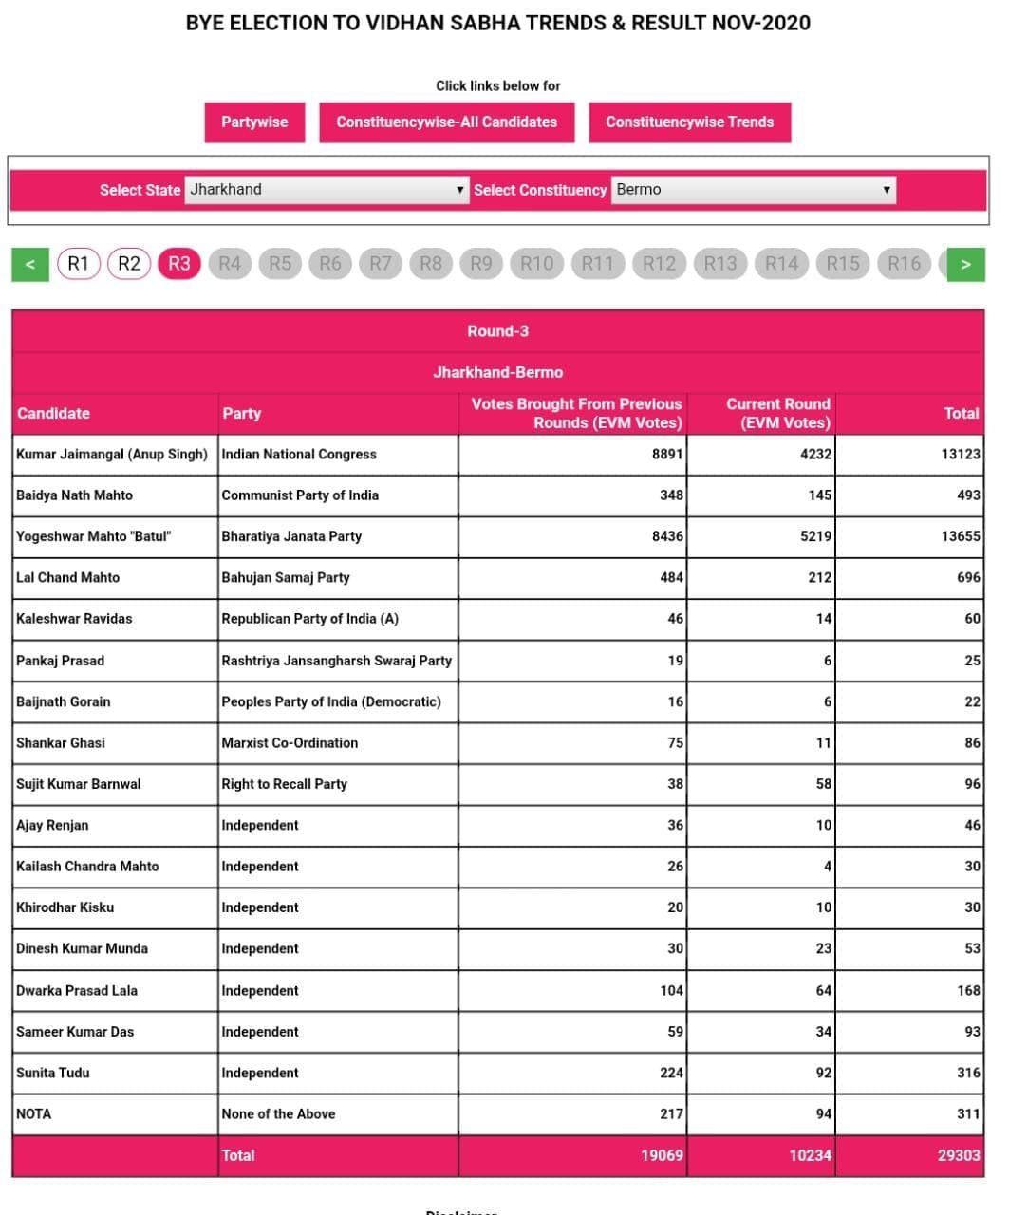Click the green next rounds arrow
Viewport: 1009px width, 1215px height.
tap(965, 264)
